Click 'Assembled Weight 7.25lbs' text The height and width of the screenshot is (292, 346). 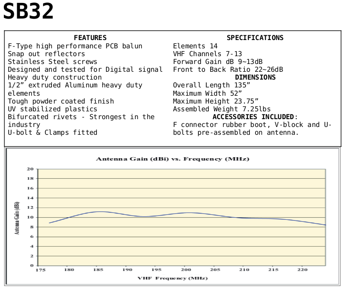(x=222, y=109)
